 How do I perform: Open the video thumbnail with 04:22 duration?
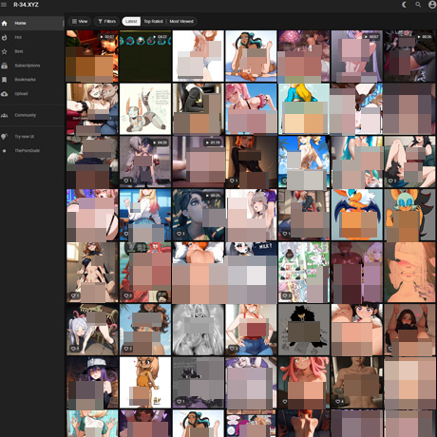[145, 56]
